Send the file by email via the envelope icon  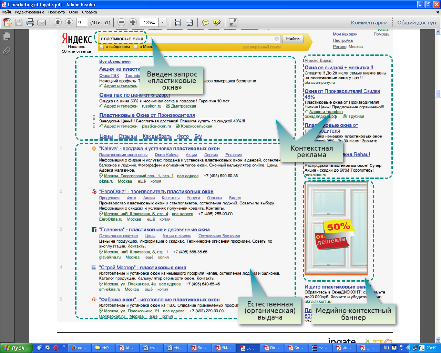42,22
